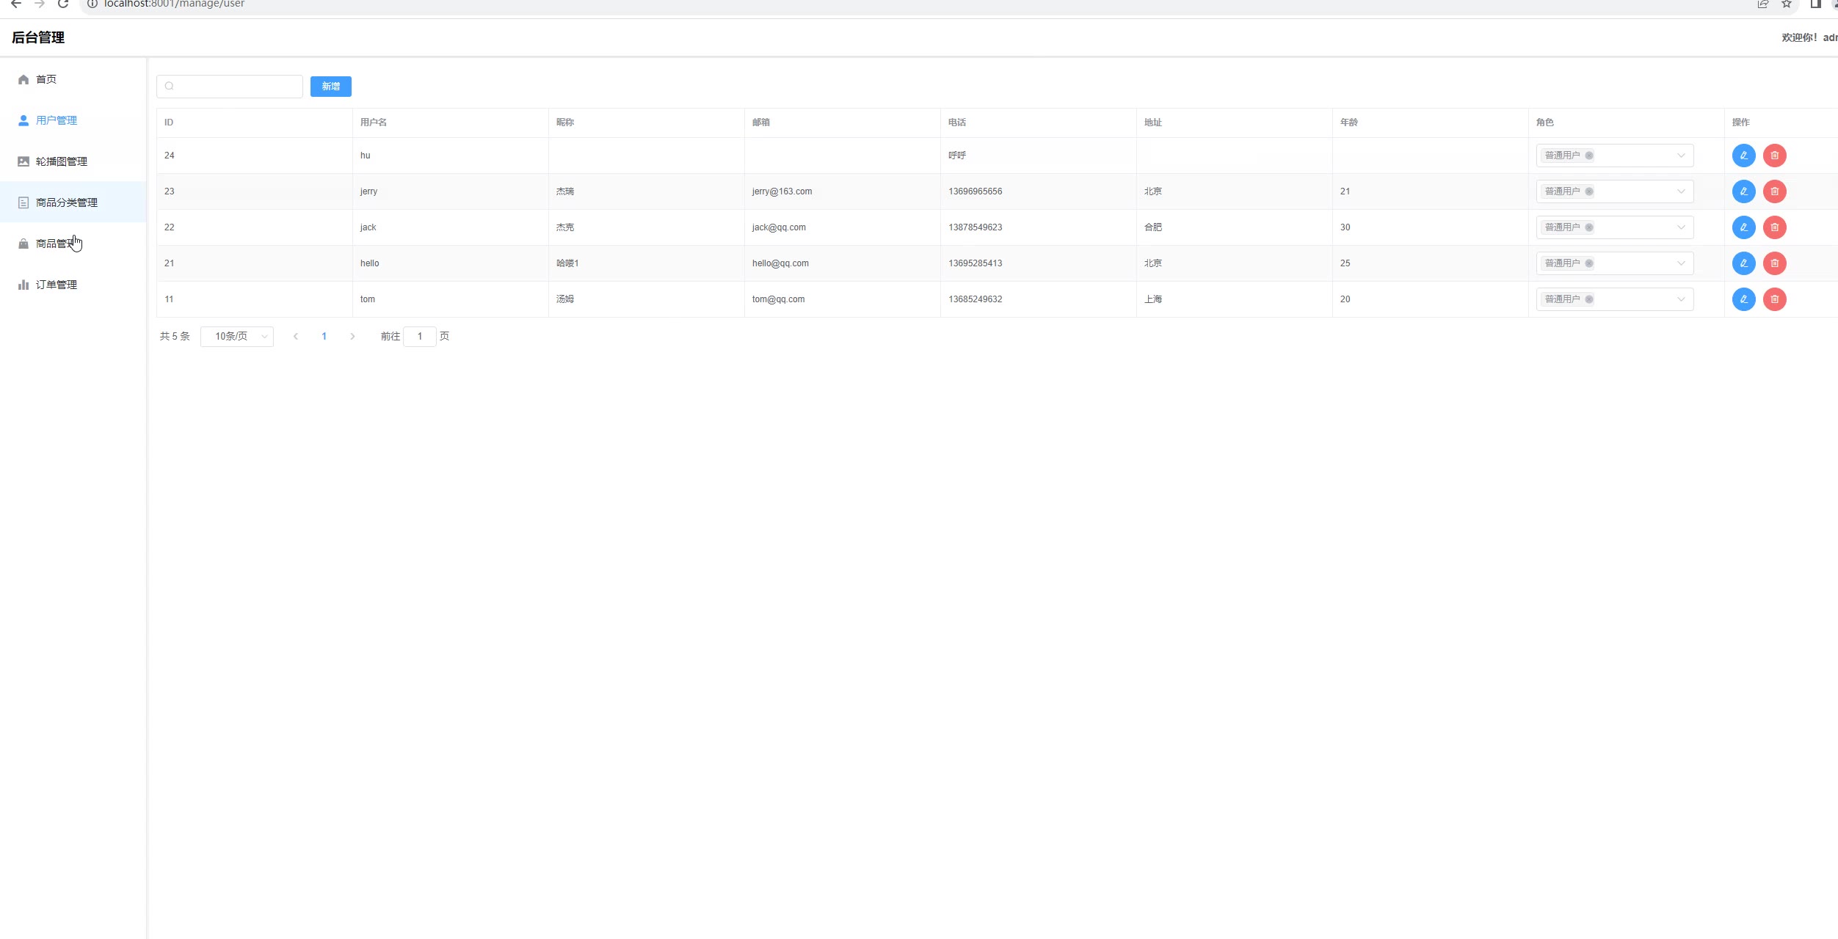Click the 共 5 条 total count
Image resolution: width=1838 pixels, height=939 pixels.
click(175, 337)
